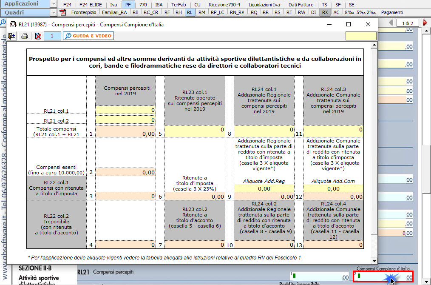Click casella 3 ritenuta d'imposta value

click(126, 197)
